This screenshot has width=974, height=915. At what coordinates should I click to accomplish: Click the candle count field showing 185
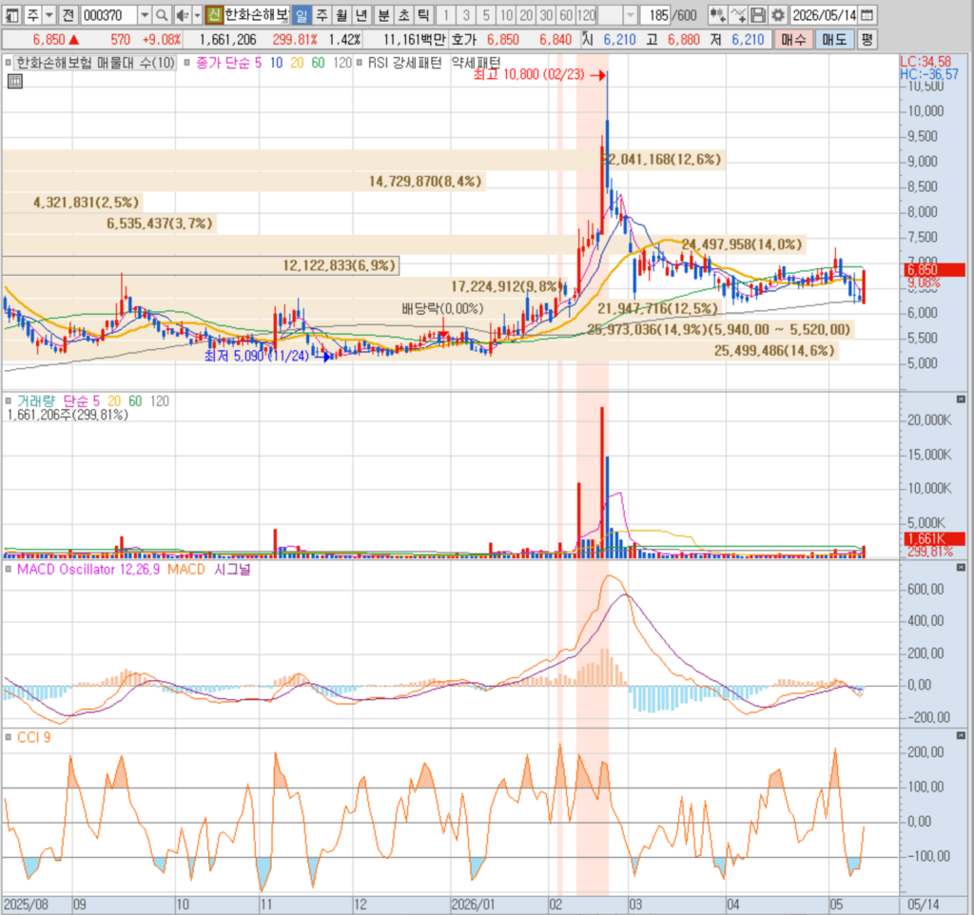[x=655, y=15]
